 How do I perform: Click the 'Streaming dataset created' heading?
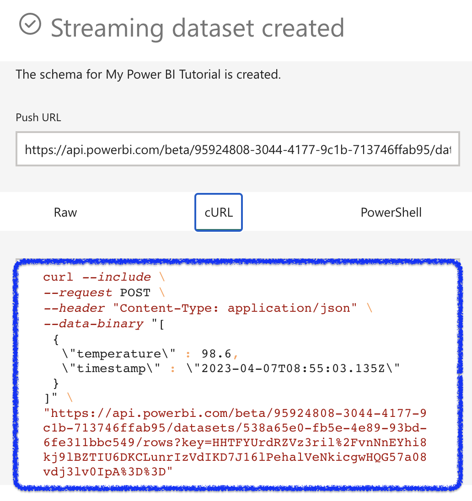click(x=197, y=28)
